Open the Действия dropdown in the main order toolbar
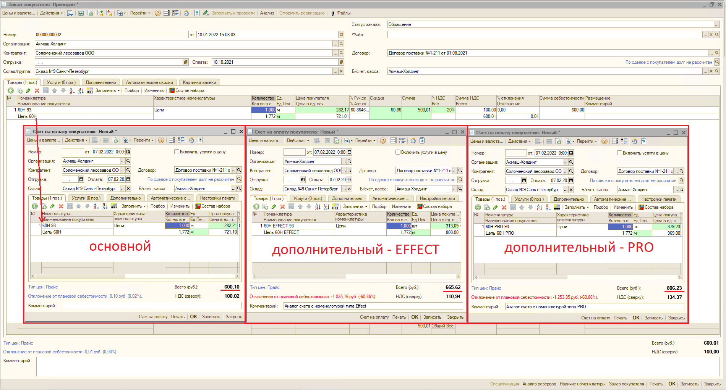726x390 pixels. click(51, 13)
